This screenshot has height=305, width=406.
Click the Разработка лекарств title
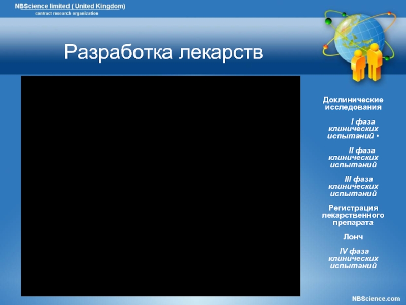(163, 52)
